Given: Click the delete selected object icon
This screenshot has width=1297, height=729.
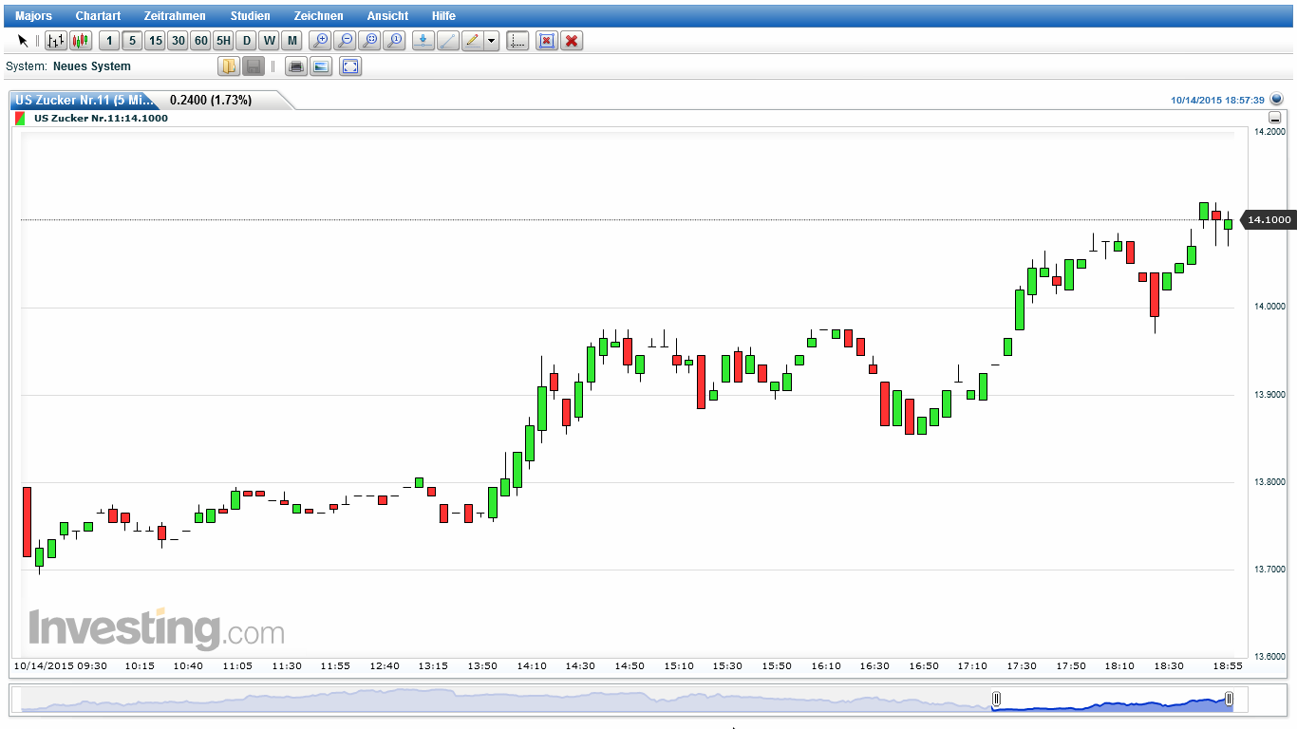Looking at the screenshot, I should coord(546,41).
